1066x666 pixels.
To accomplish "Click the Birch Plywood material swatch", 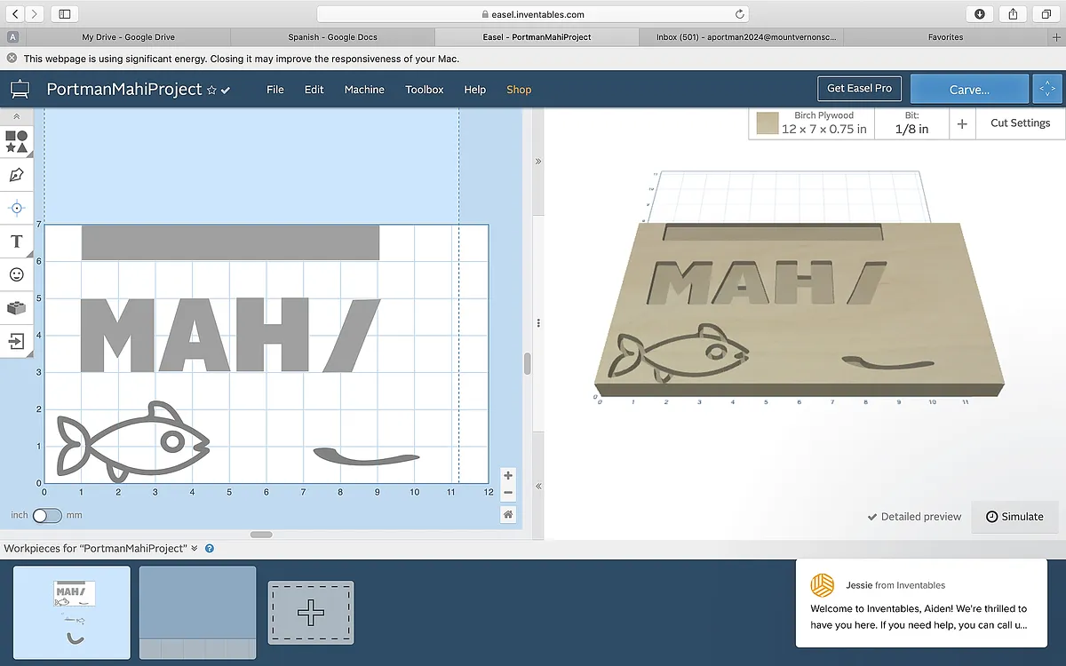I will [768, 123].
